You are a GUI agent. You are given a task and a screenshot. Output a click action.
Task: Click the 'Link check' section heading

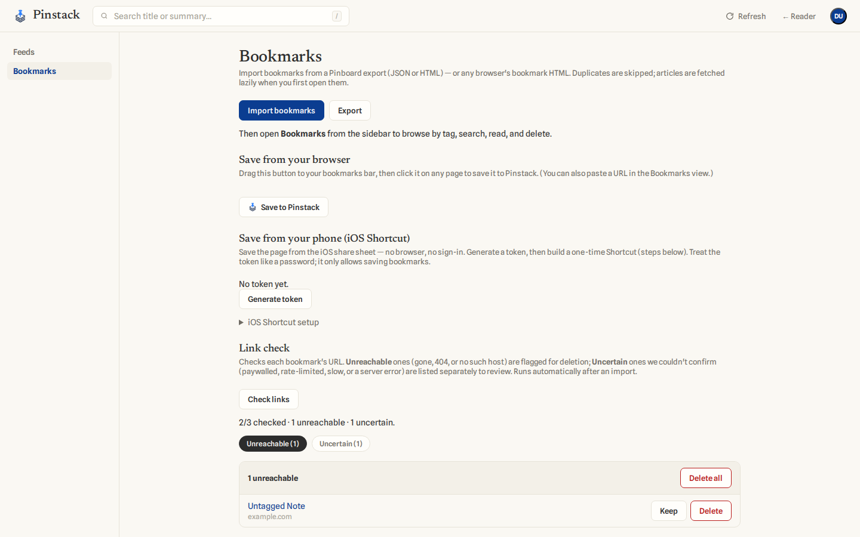tap(264, 348)
